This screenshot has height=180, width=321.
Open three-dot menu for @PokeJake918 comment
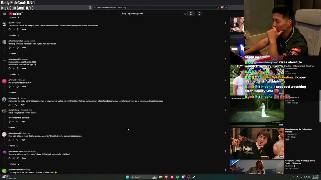point(225,98)
